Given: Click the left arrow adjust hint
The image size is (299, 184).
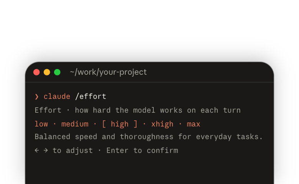Looking at the screenshot, I should click(37, 150).
